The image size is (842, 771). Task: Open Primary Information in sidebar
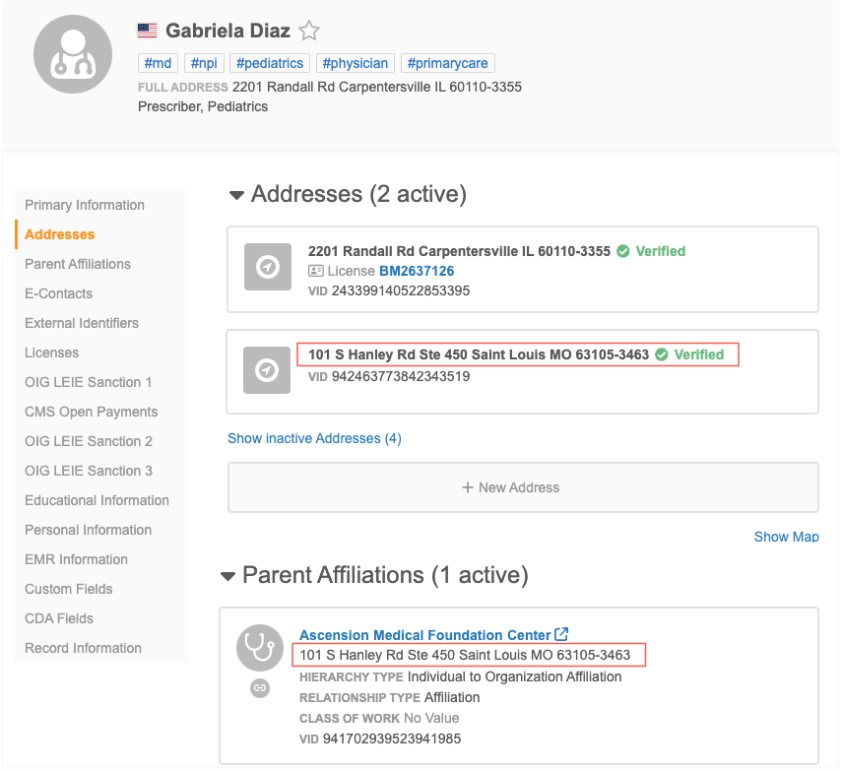[x=85, y=205]
